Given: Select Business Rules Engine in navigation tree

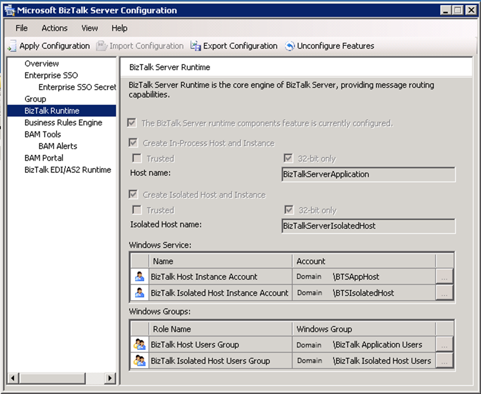Looking at the screenshot, I should 63,123.
